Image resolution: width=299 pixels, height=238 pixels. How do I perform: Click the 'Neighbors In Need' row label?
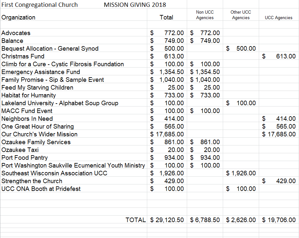(x=27, y=119)
